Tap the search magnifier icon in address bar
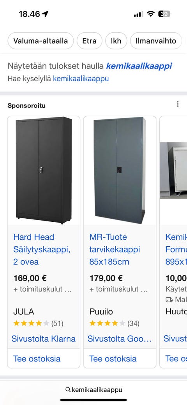 (x=68, y=389)
